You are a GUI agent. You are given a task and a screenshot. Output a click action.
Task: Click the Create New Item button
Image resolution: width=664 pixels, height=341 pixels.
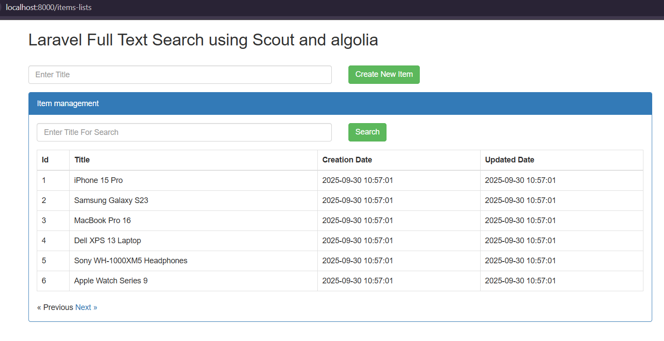click(383, 74)
